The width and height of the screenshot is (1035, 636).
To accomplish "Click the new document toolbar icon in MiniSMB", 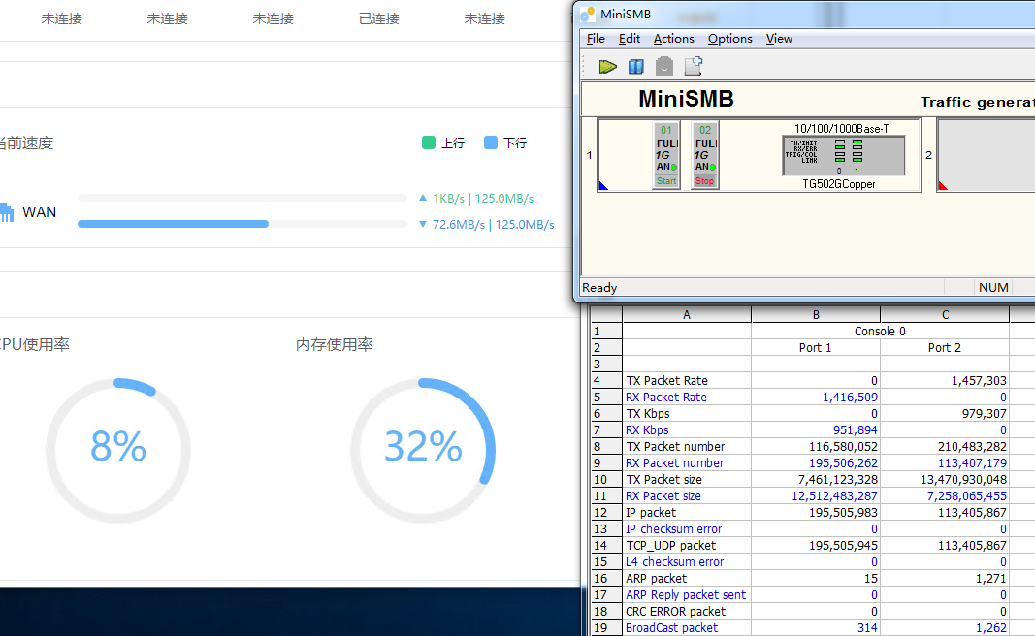I will coord(694,65).
